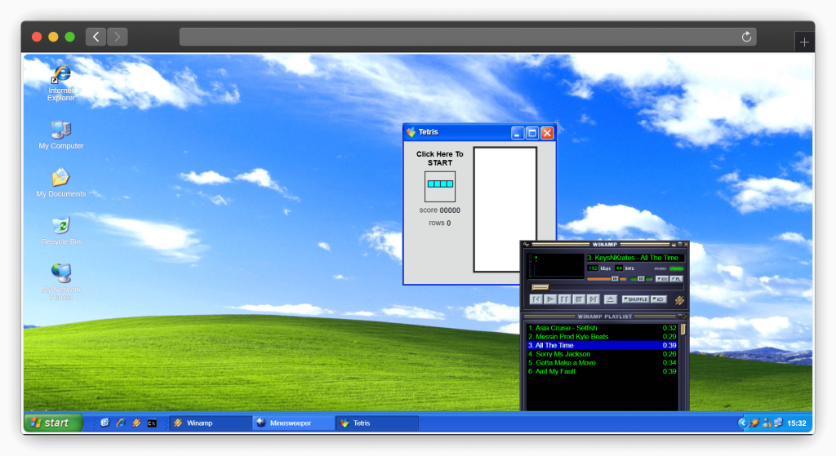Open the command prompt quick launch icon
The image size is (836, 456).
[152, 423]
